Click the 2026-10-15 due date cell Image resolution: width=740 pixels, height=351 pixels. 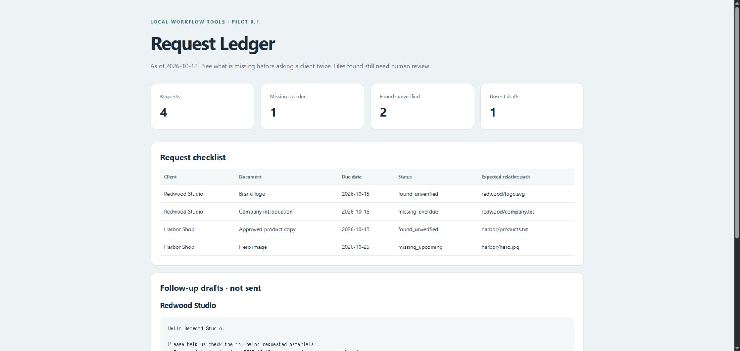pyautogui.click(x=355, y=194)
